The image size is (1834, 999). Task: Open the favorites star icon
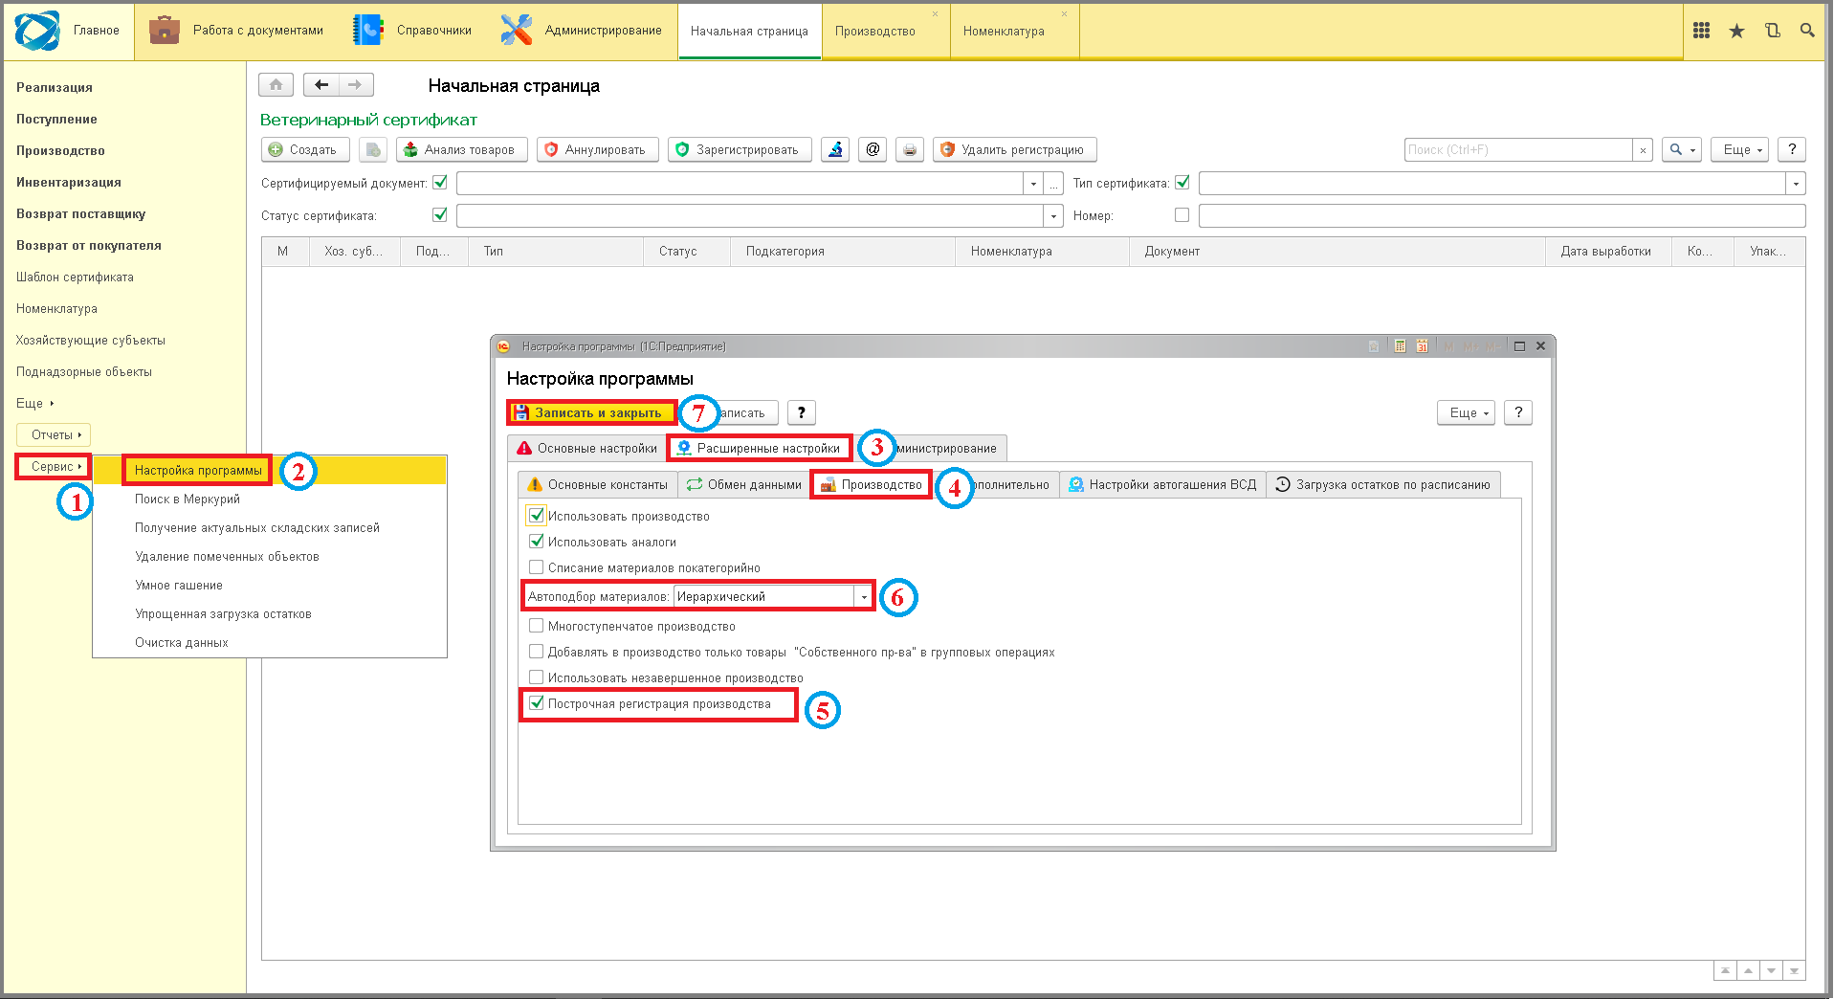click(1736, 31)
